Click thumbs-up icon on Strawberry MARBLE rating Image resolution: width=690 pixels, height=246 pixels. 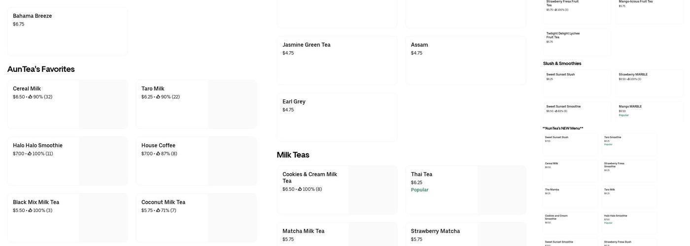(628, 79)
